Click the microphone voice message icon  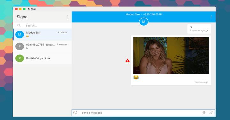[204, 113]
